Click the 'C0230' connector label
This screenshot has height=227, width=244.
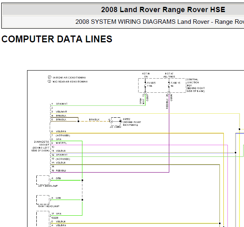(55, 218)
